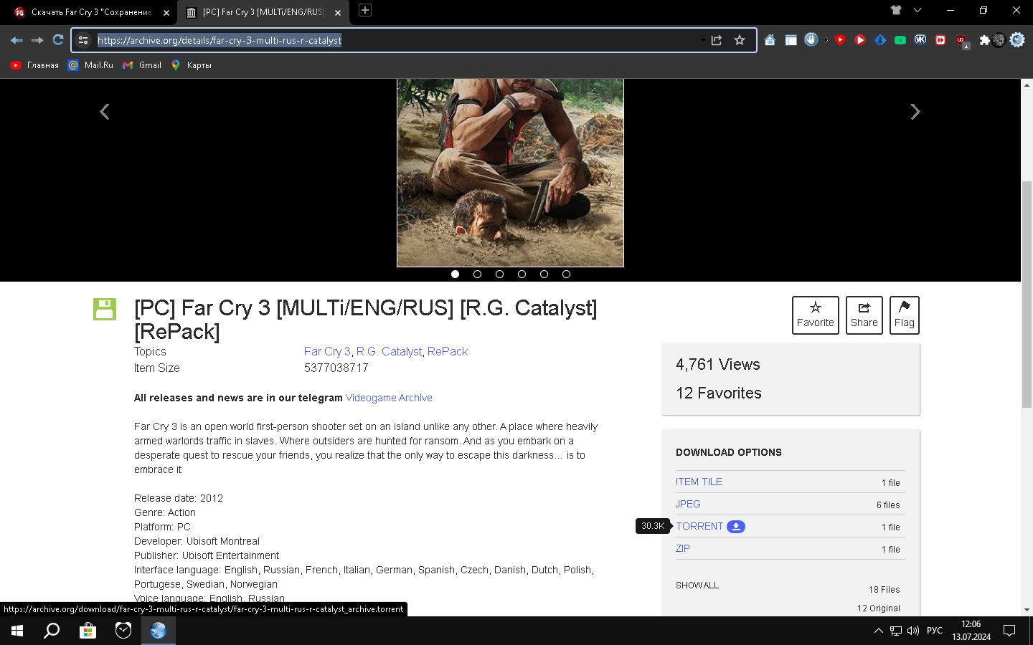Download the TORRENT option

[x=699, y=526]
